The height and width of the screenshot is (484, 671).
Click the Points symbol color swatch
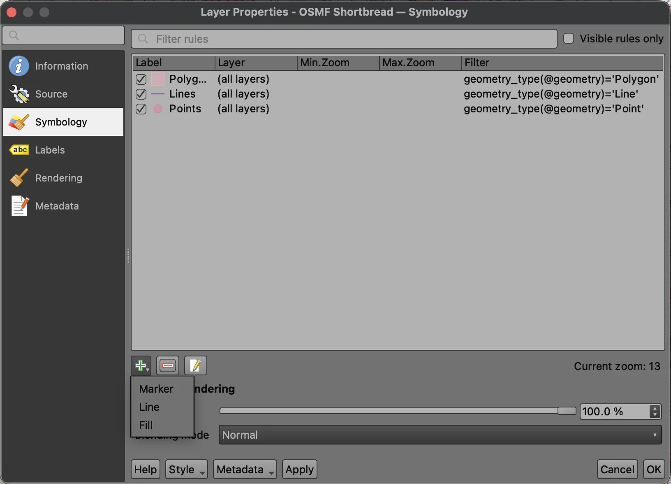[158, 109]
